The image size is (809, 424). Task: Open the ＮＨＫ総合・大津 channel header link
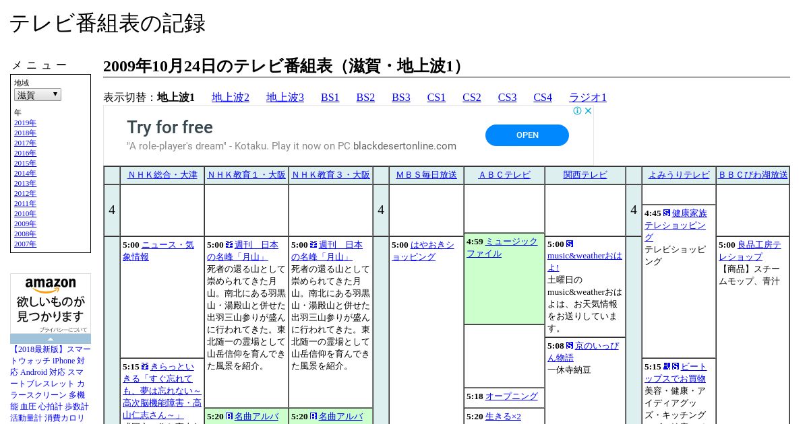(162, 175)
